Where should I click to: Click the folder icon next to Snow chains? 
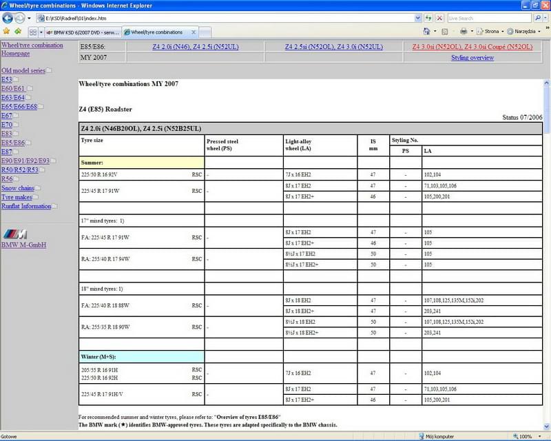tap(38, 188)
